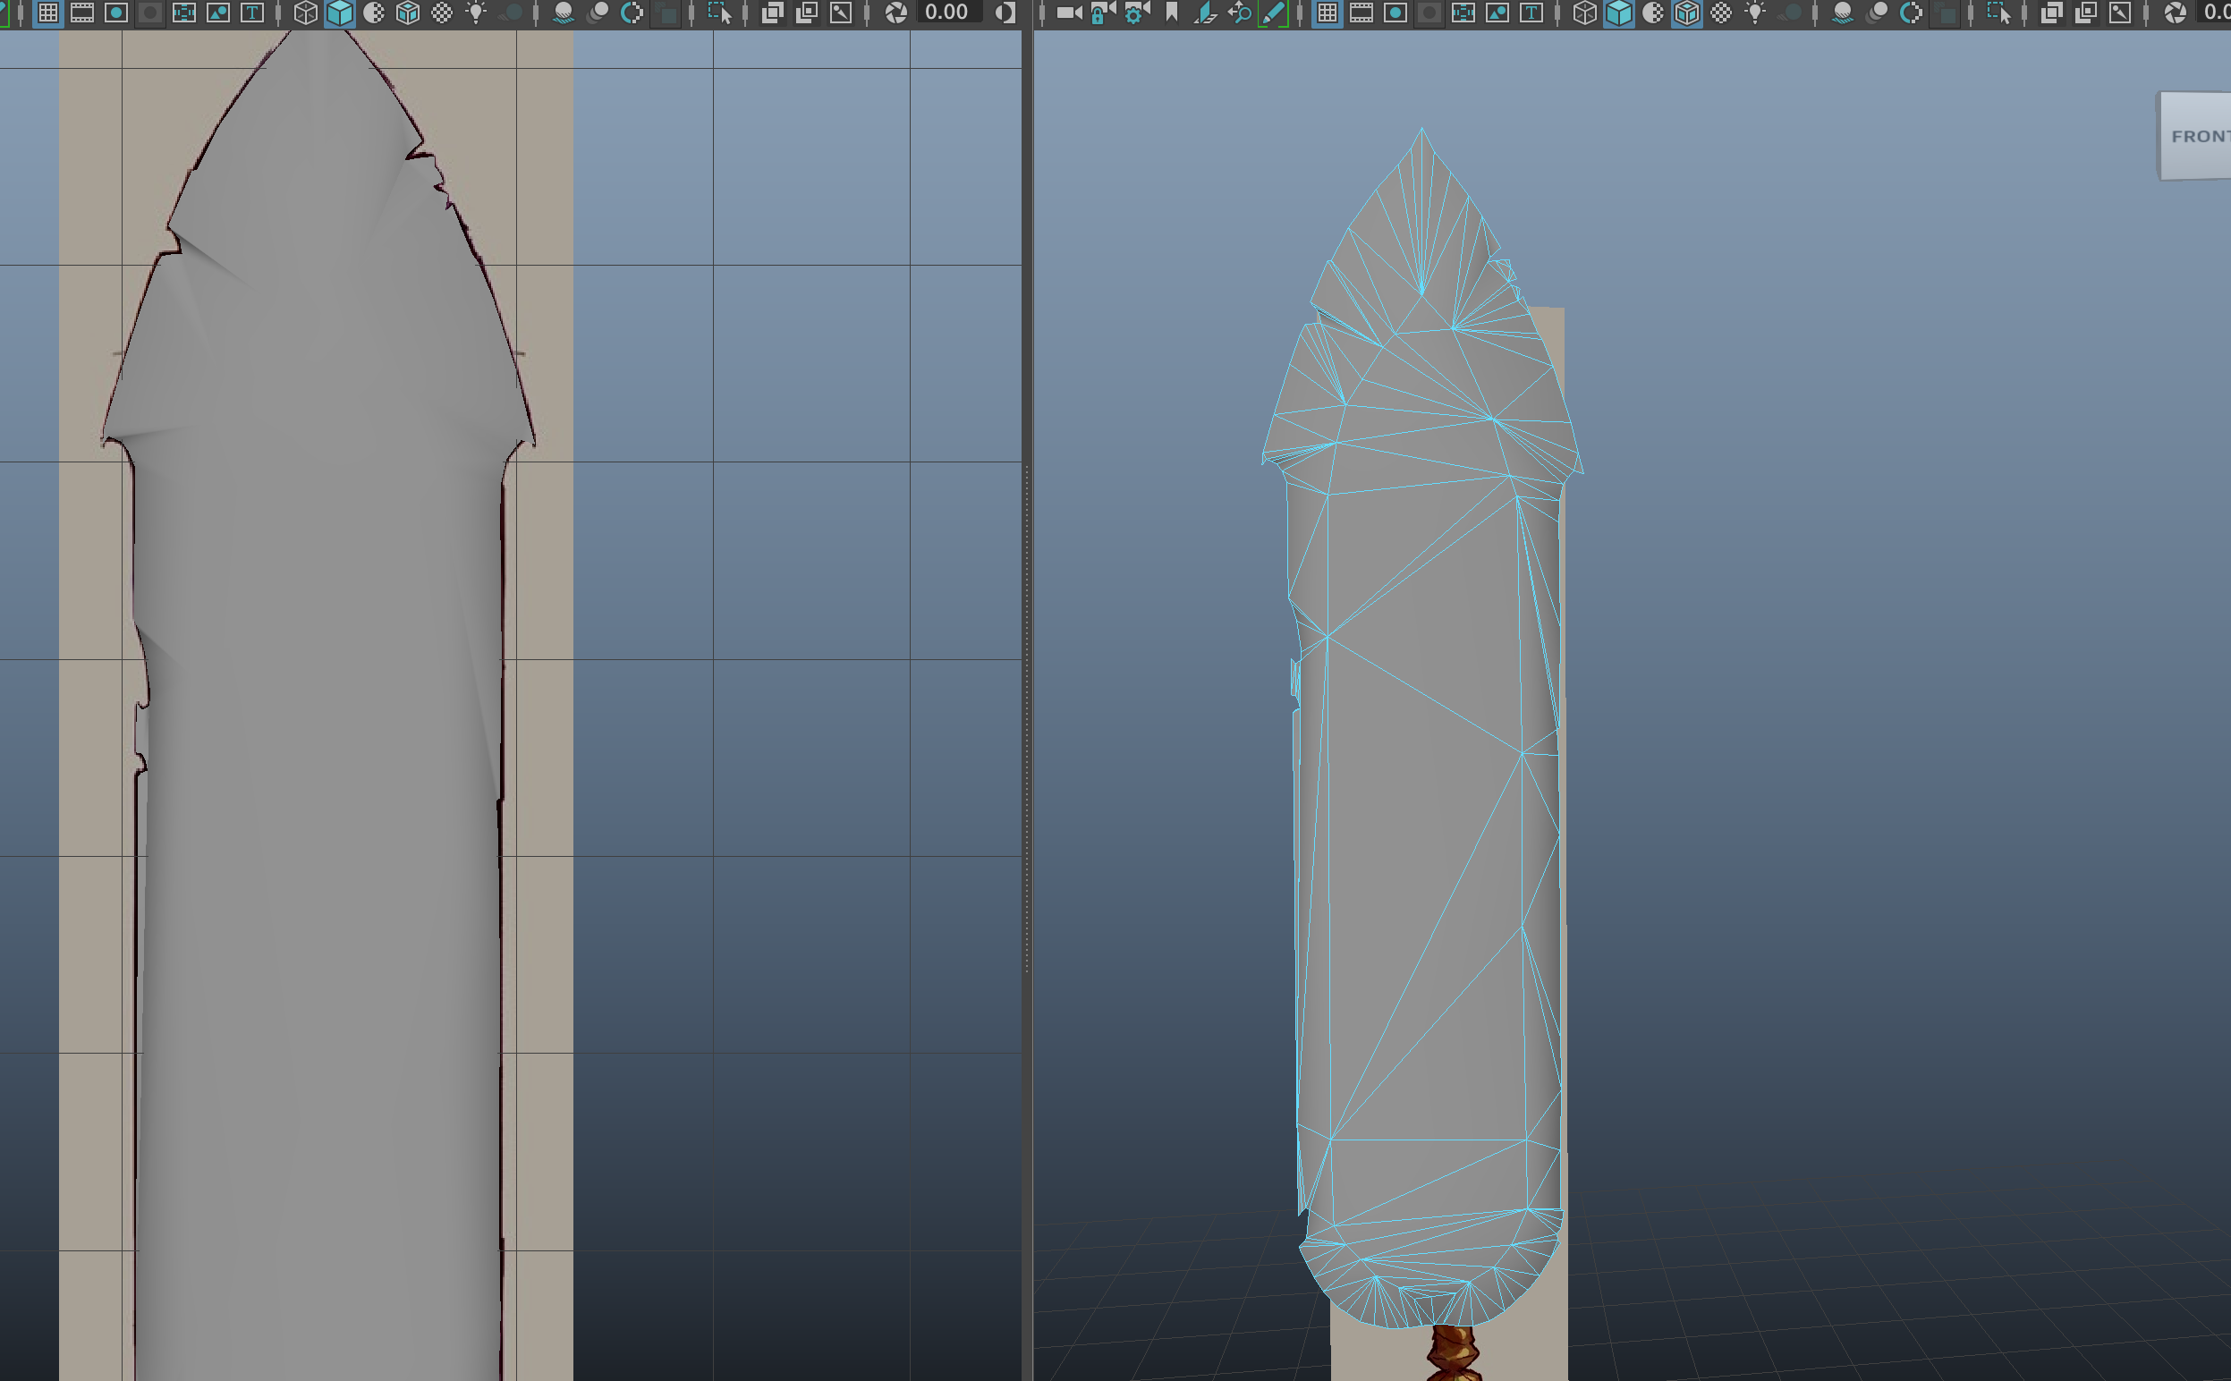The height and width of the screenshot is (1381, 2231).
Task: Turn on Use All Lights in right viewport
Action: (1755, 13)
